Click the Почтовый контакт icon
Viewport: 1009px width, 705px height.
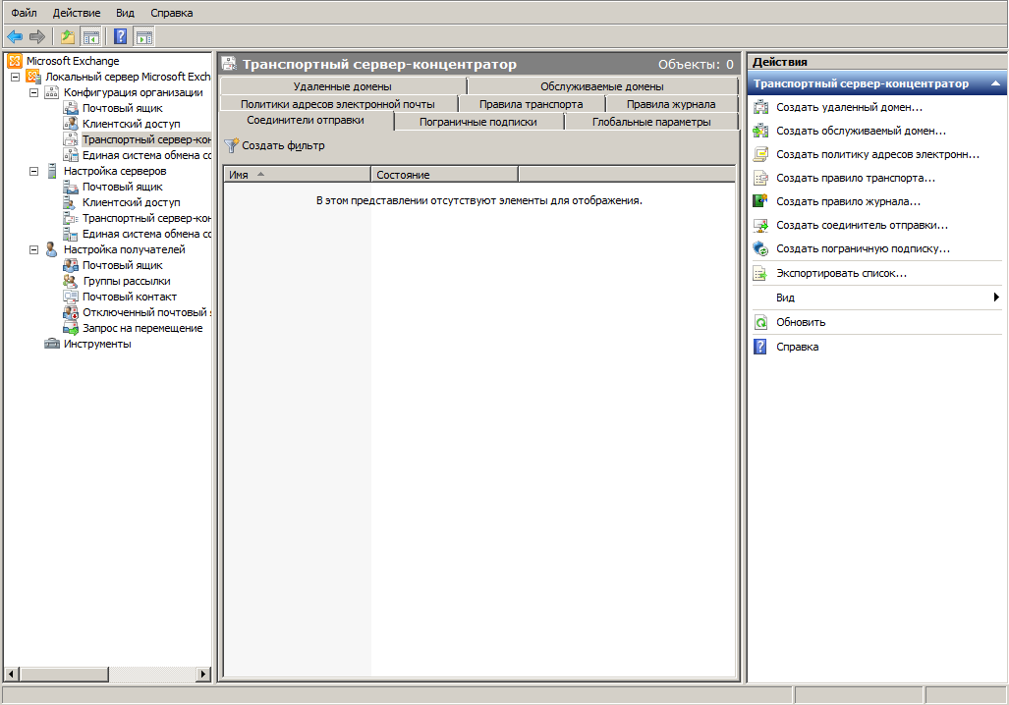pos(70,298)
